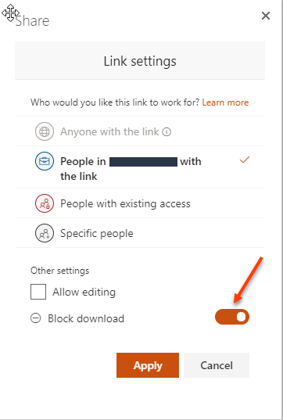Cancel the link settings changes
The width and height of the screenshot is (283, 420).
point(217,365)
